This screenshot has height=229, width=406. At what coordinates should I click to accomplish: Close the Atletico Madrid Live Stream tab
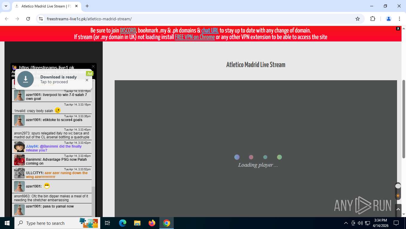[x=77, y=6]
